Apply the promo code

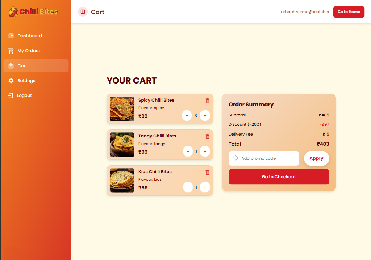point(316,158)
